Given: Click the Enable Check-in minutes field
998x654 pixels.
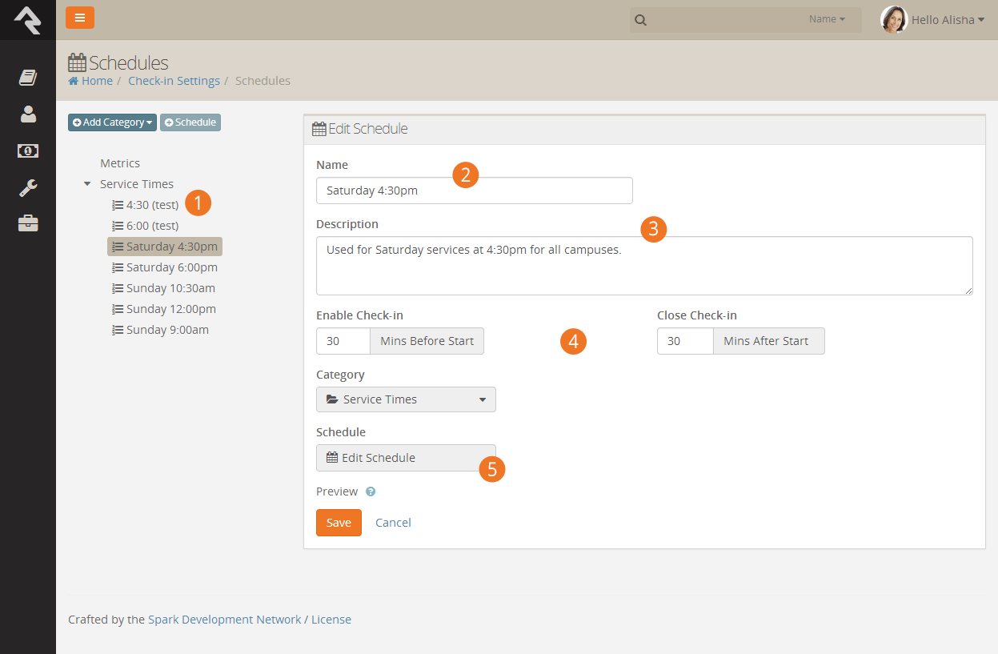Looking at the screenshot, I should 343,341.
